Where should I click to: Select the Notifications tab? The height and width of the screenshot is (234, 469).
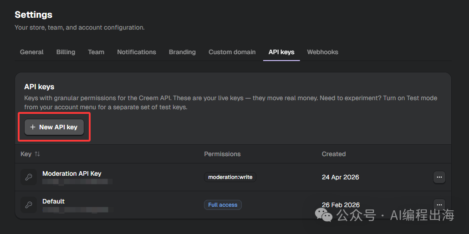click(137, 52)
